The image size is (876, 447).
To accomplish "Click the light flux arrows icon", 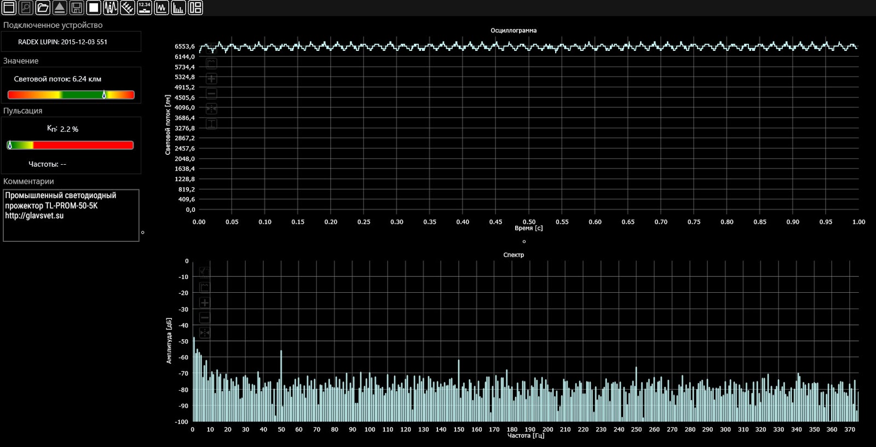I will 128,8.
